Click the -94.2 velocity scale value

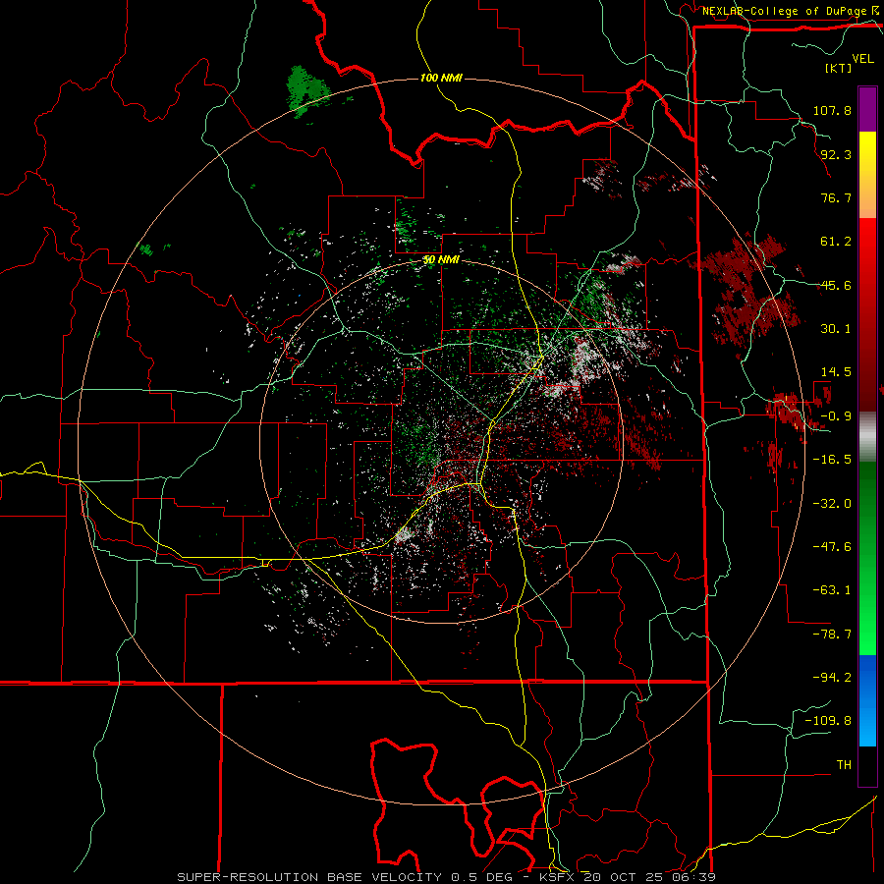(832, 678)
